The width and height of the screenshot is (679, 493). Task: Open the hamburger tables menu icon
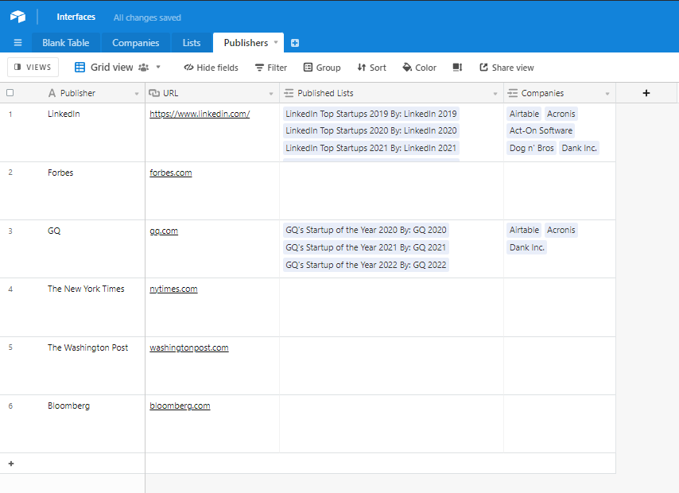[17, 42]
